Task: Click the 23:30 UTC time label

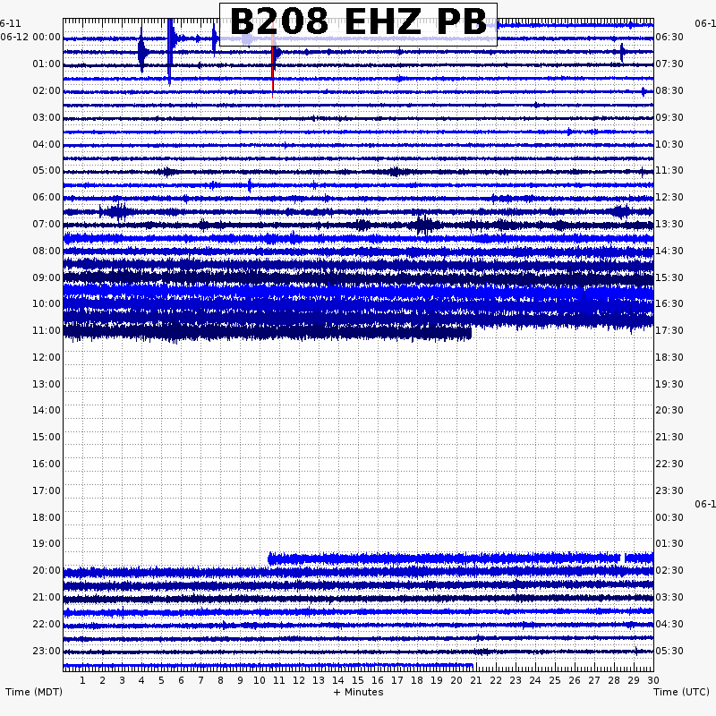Action: pos(669,490)
